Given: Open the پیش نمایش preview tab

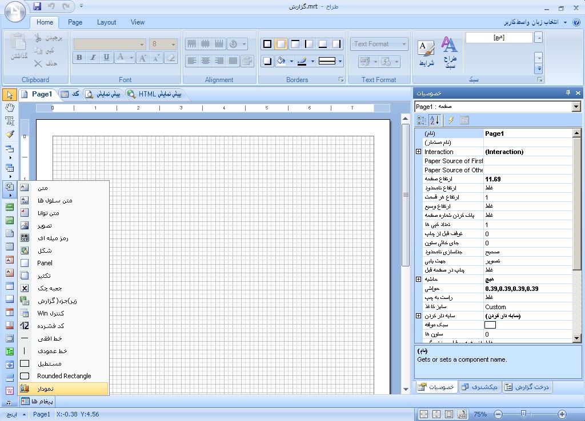Looking at the screenshot, I should tap(103, 94).
